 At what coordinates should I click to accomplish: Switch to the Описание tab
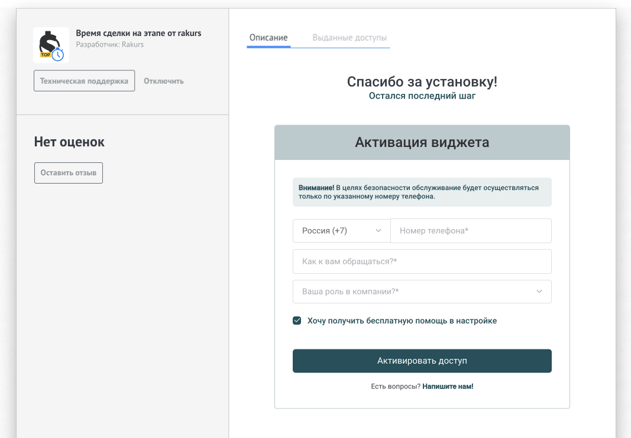click(x=268, y=38)
